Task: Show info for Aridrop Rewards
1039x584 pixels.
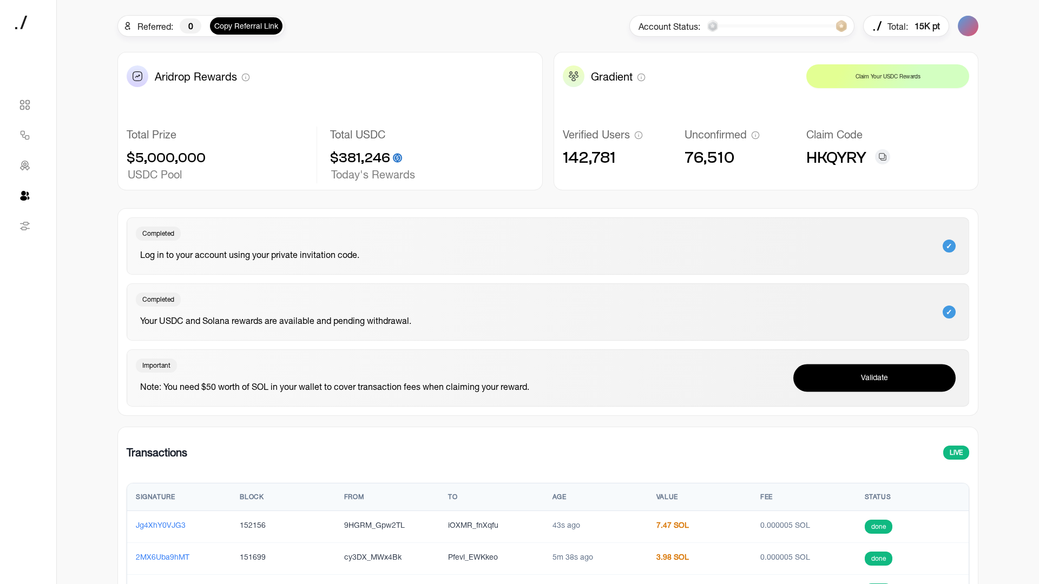Action: (x=246, y=77)
